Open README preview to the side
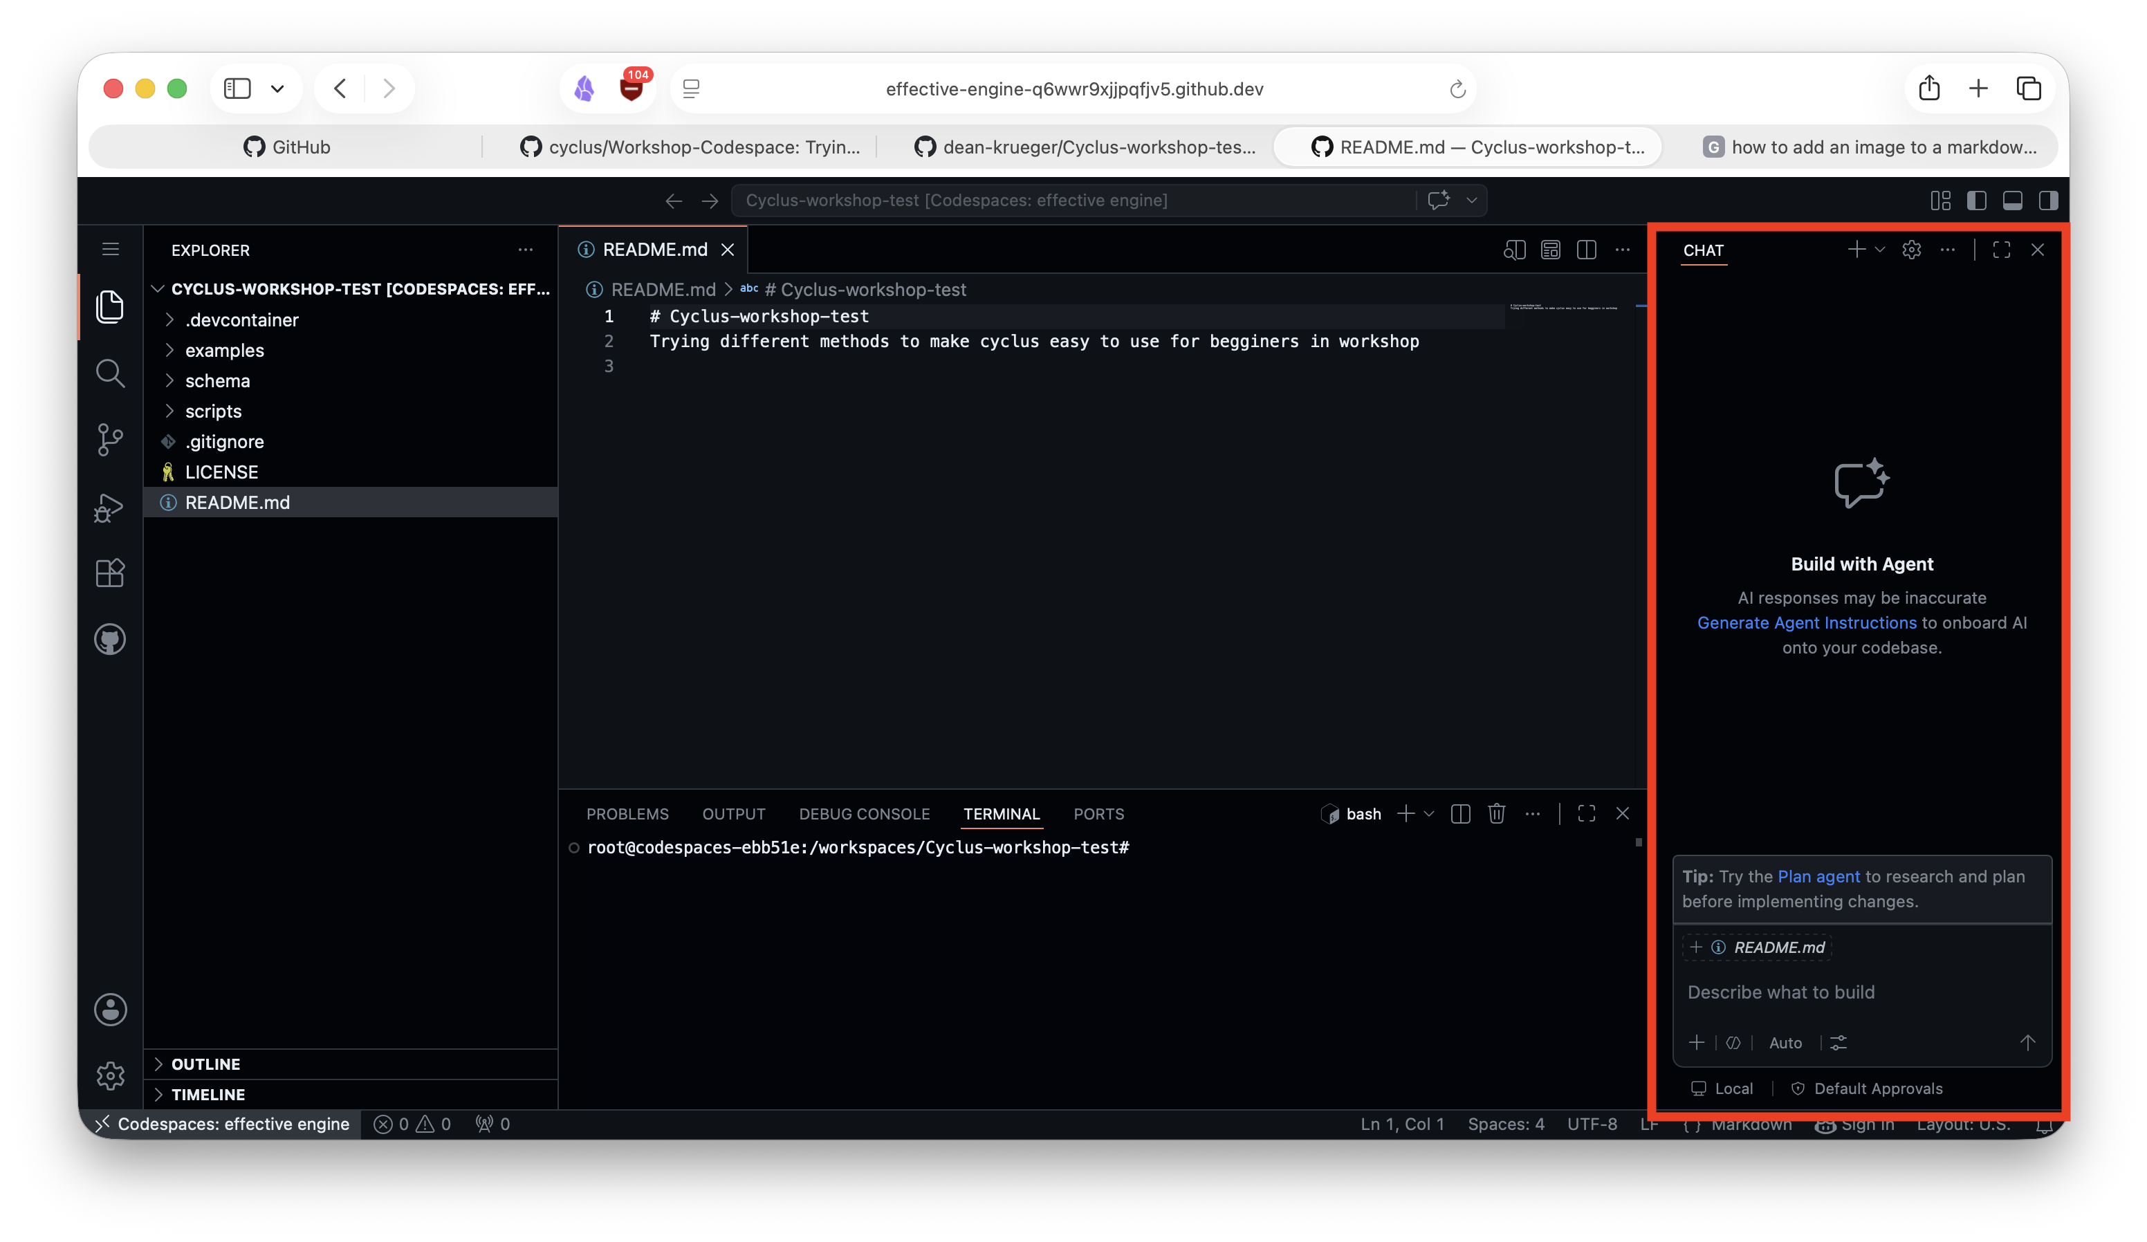Screen dimensions: 2147x1242 [1514, 250]
